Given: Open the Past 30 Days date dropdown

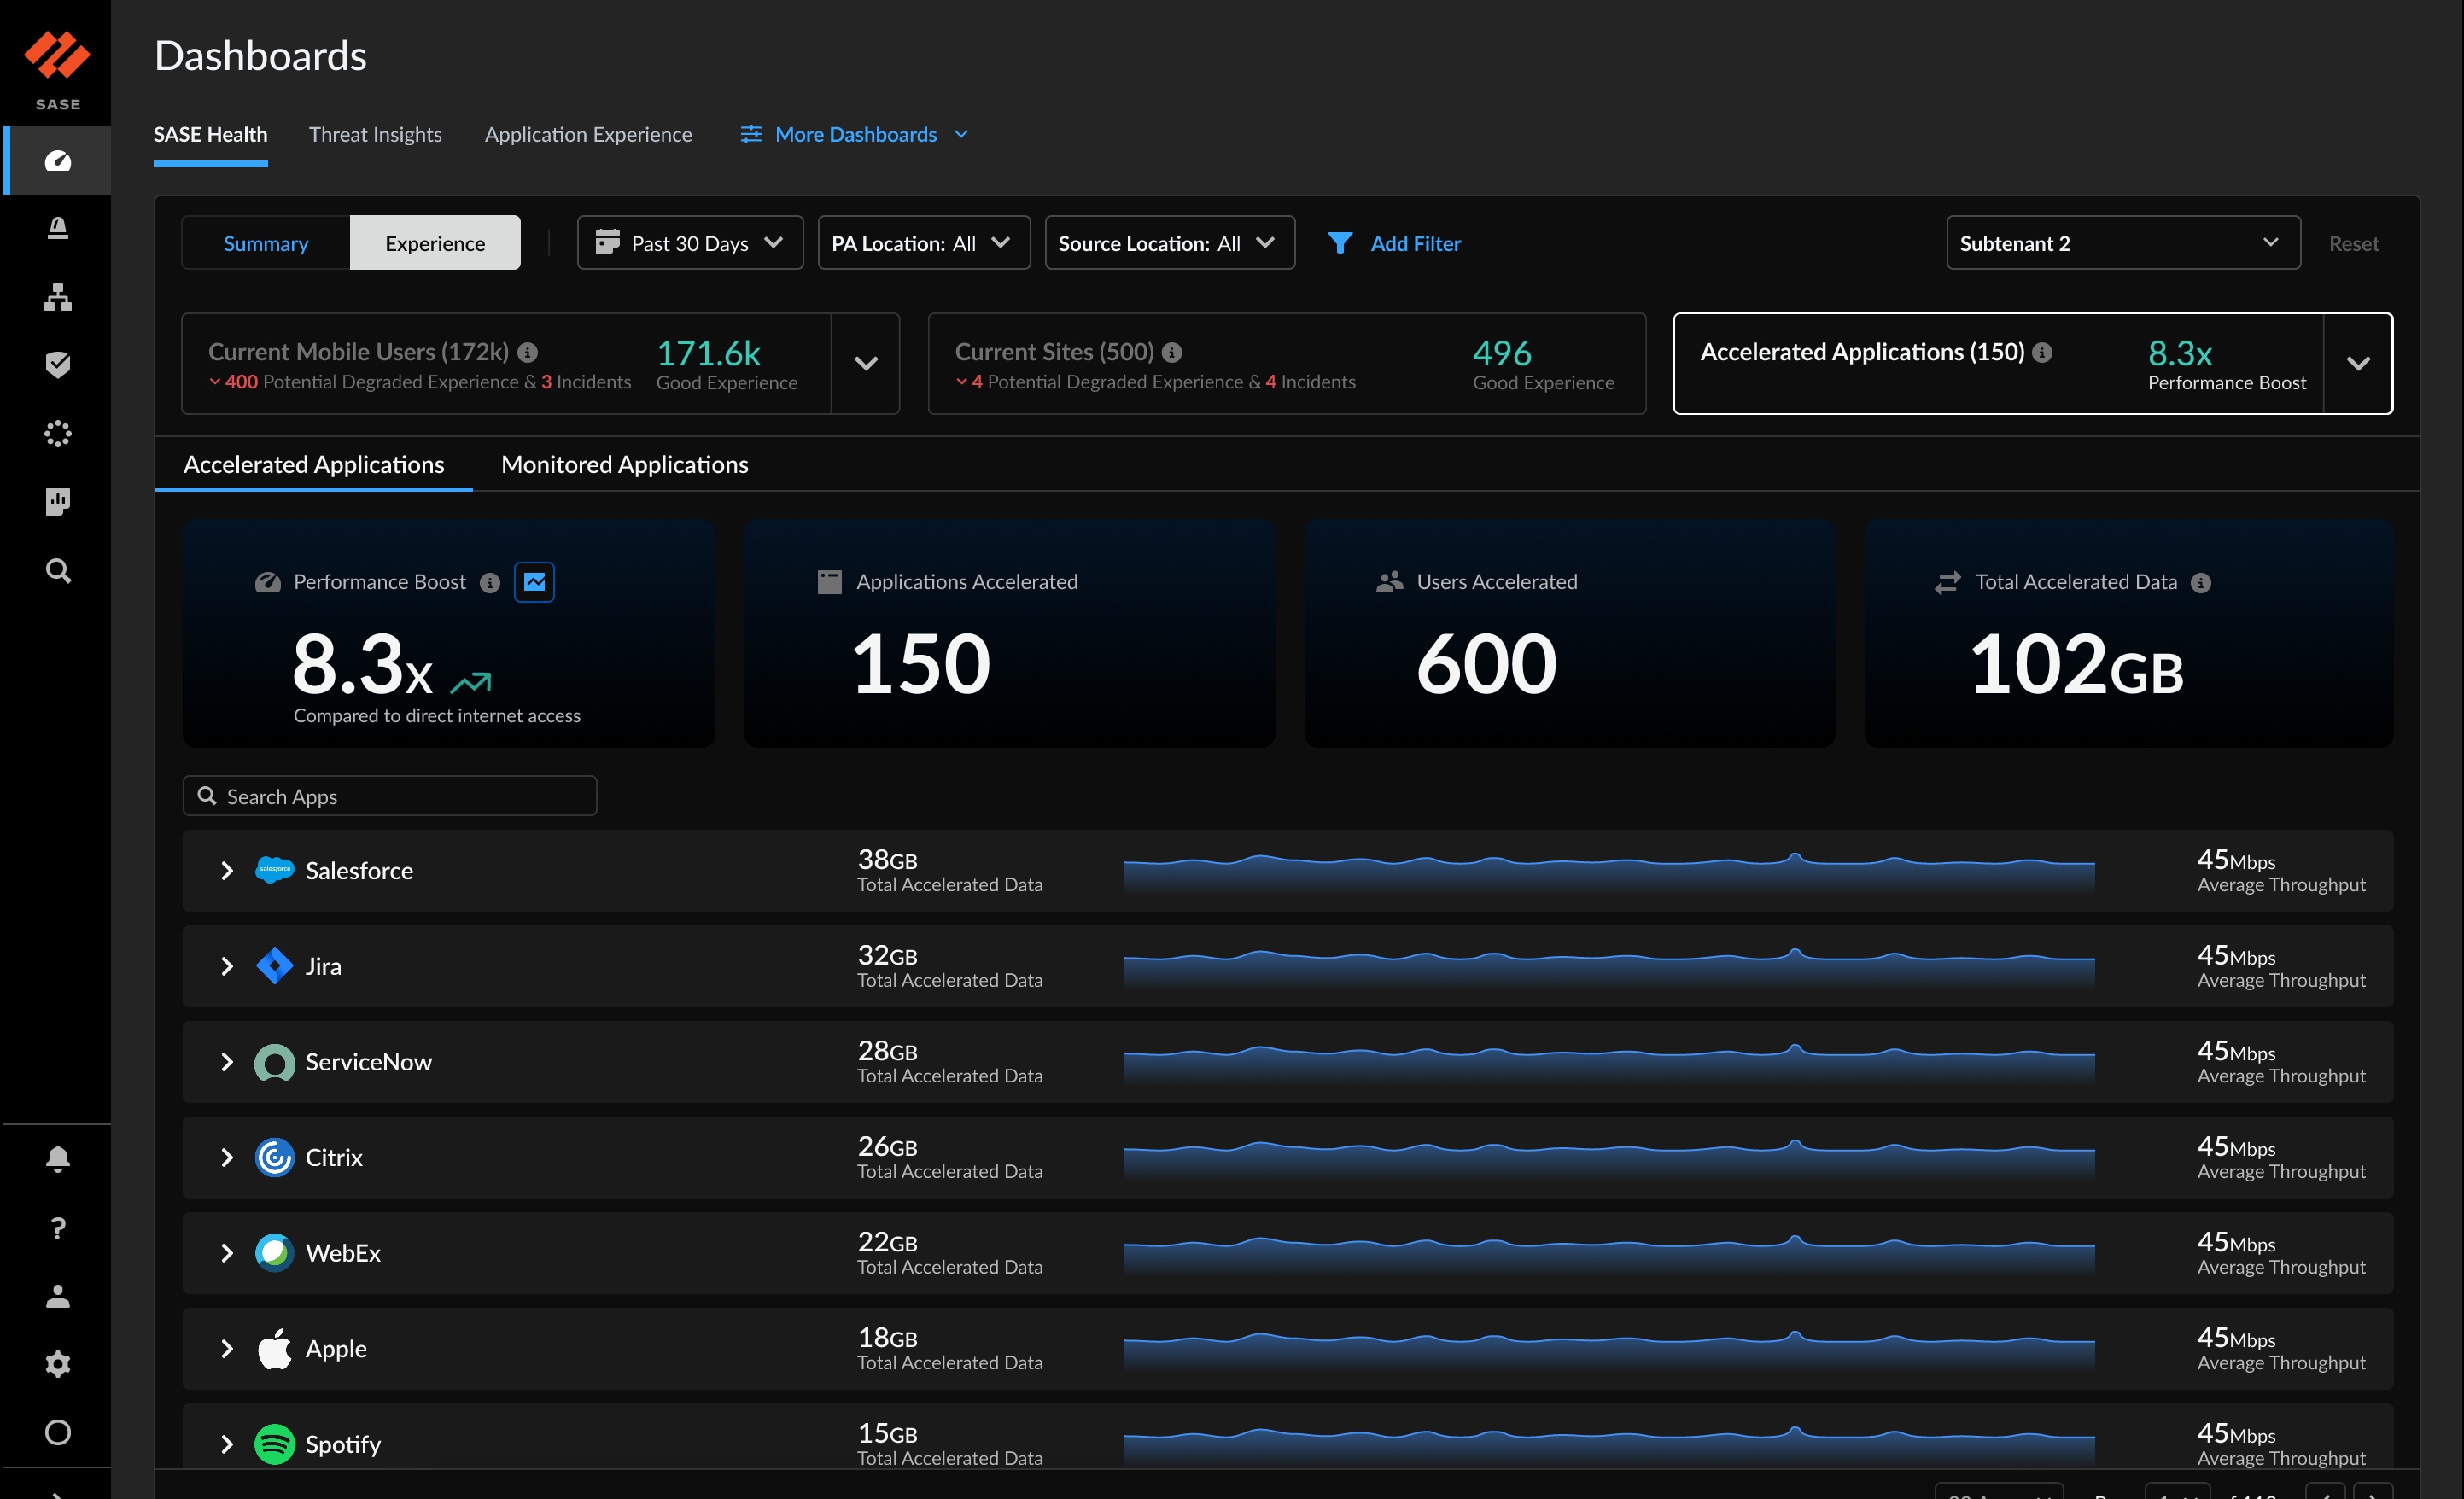Looking at the screenshot, I should [x=690, y=242].
